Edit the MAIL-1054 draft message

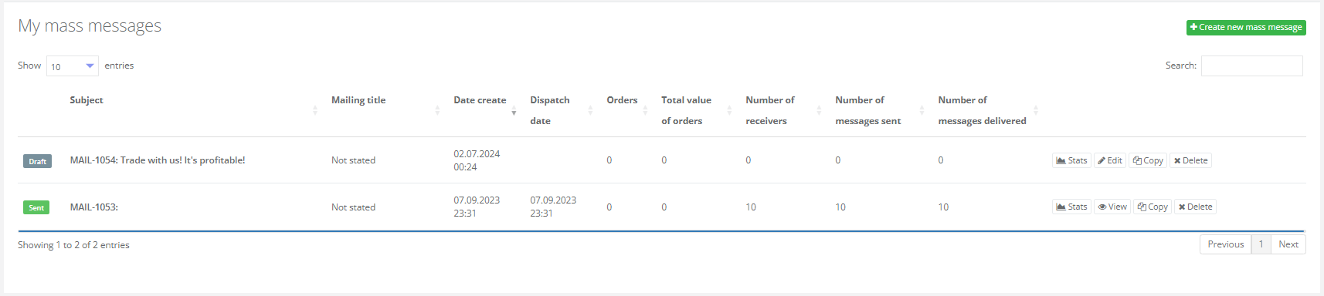click(x=1110, y=160)
